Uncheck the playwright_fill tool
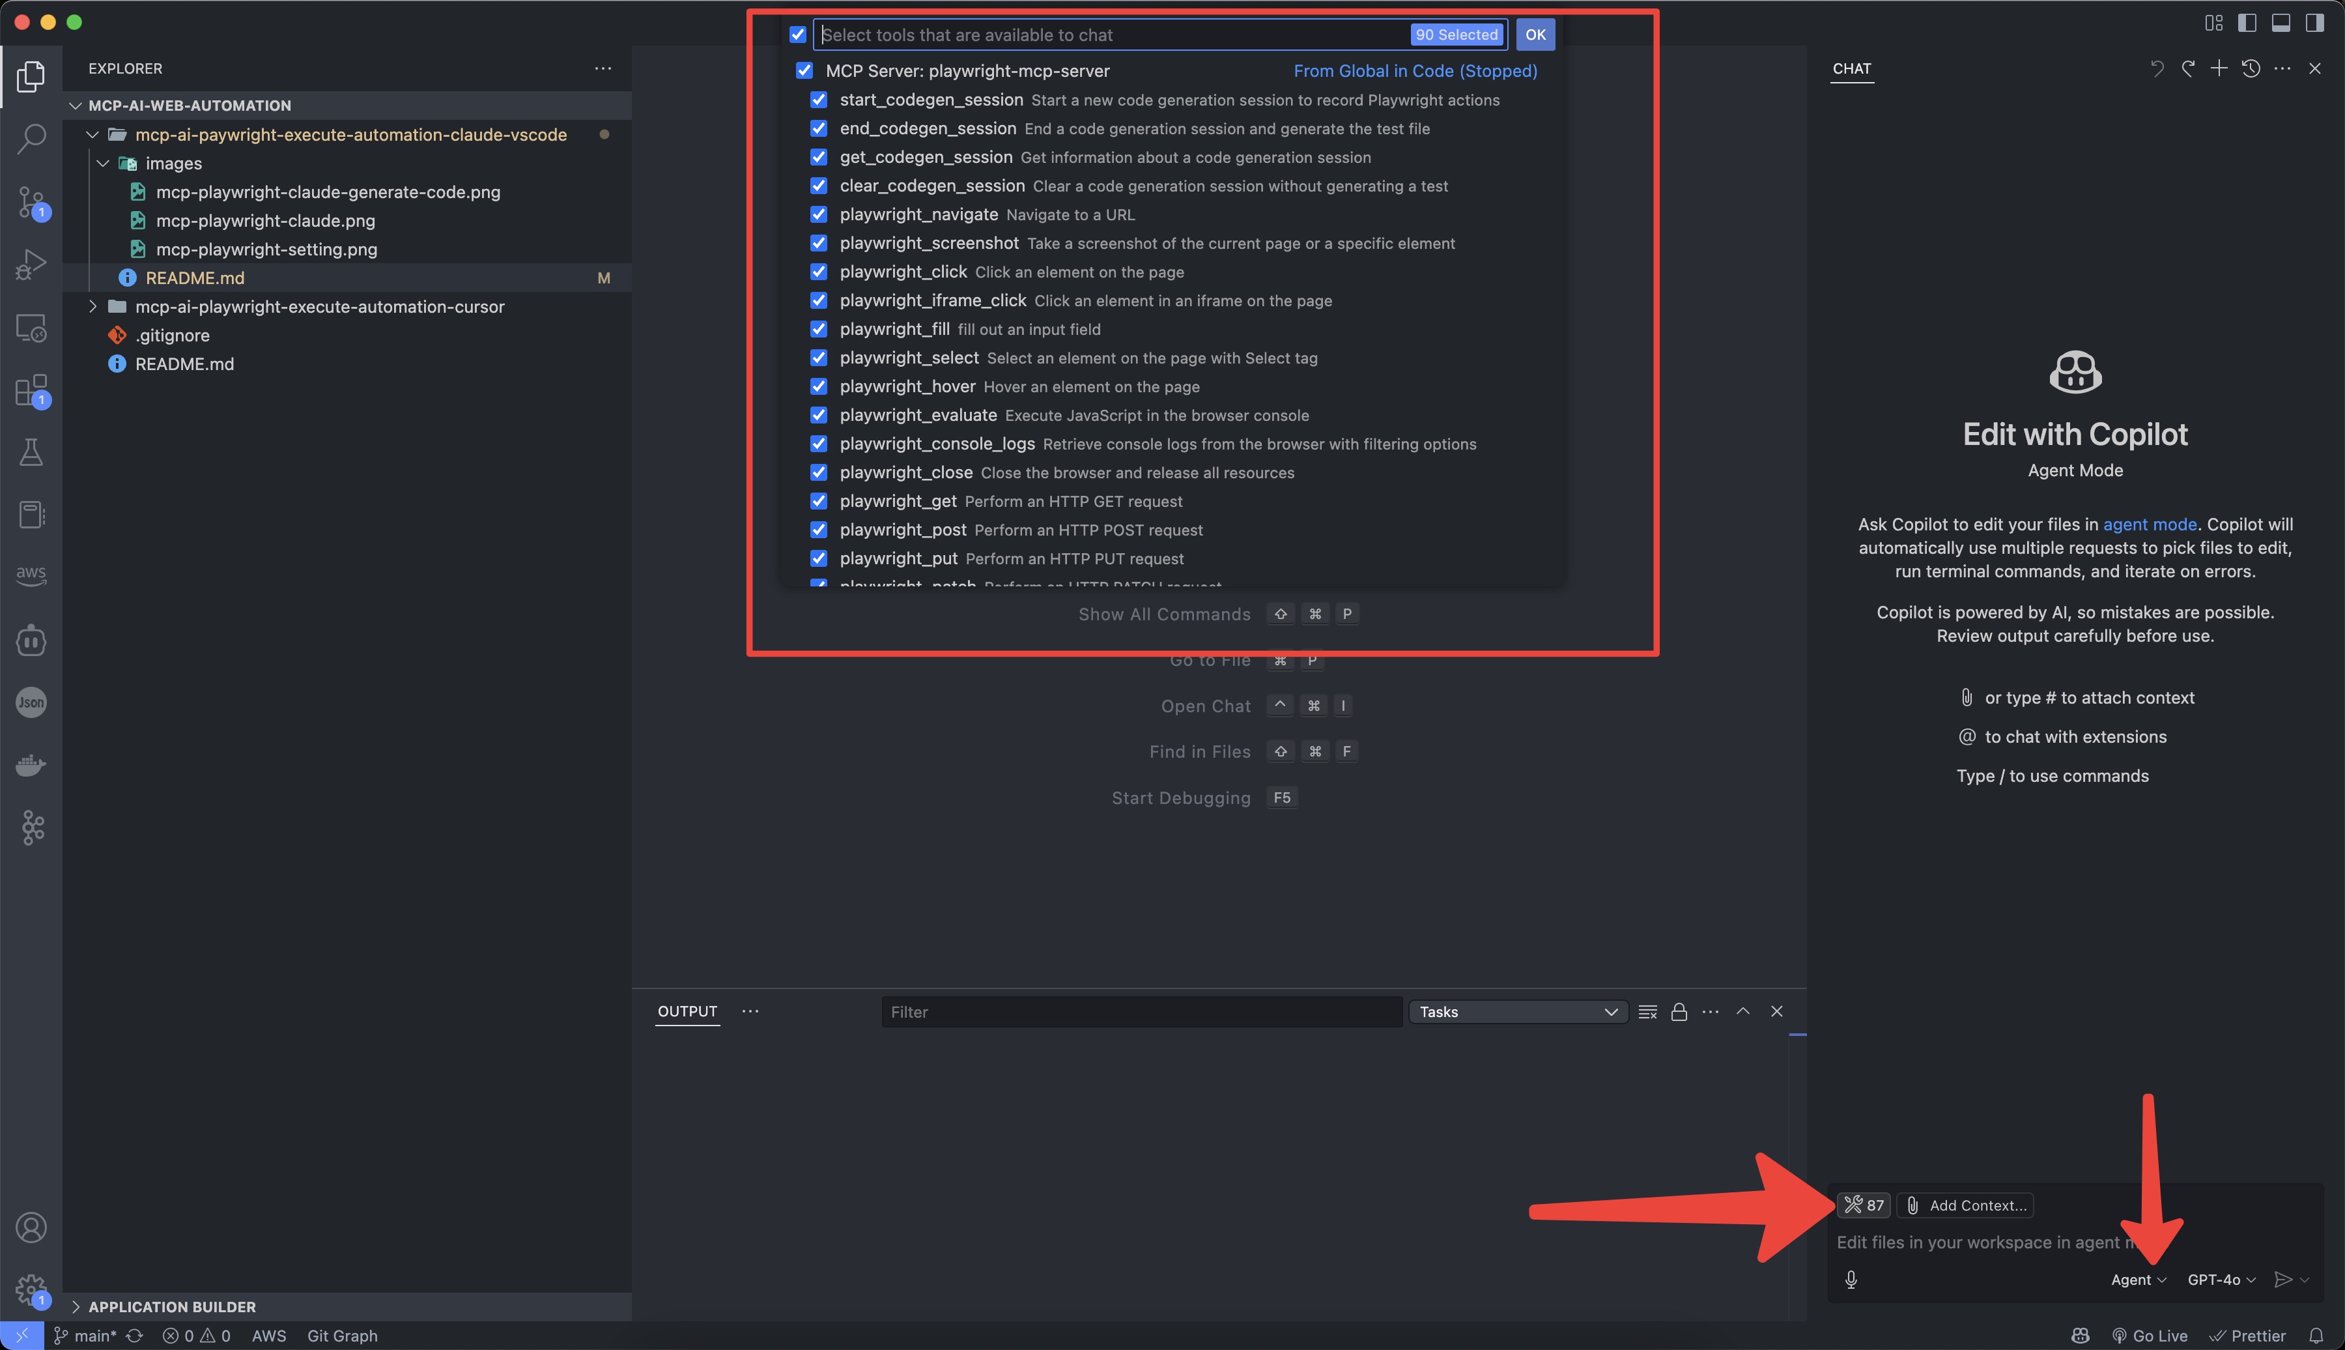Image resolution: width=2345 pixels, height=1350 pixels. click(x=818, y=329)
